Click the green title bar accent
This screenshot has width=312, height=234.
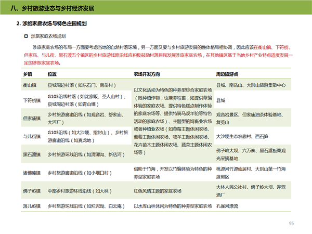pos(4,9)
